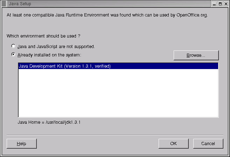
Task: Click the word 'OpenOffice.org' in the description
Action: coord(192,15)
